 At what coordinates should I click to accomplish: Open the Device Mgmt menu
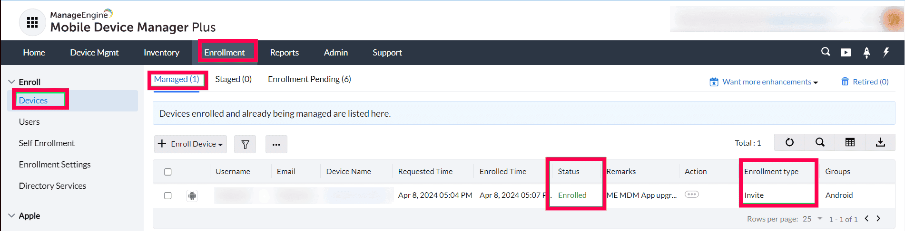(x=94, y=53)
